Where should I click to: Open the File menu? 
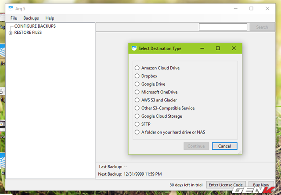click(14, 18)
